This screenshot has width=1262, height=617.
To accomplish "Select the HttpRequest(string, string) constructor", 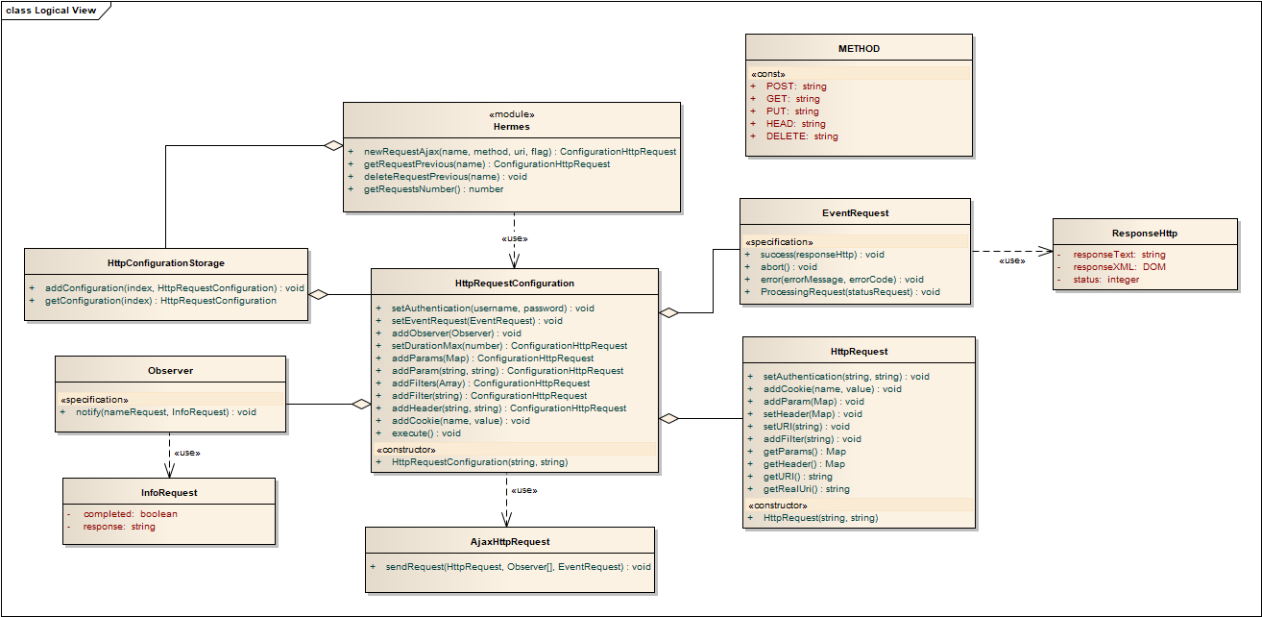I will point(820,518).
